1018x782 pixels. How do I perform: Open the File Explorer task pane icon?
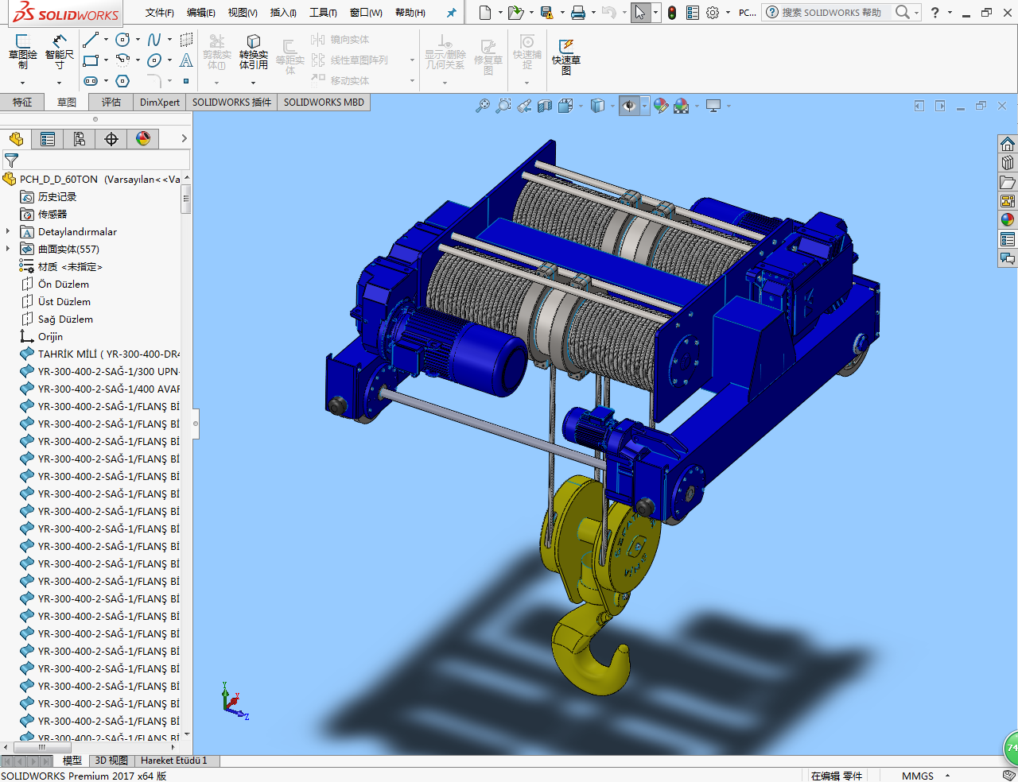[x=1008, y=182]
